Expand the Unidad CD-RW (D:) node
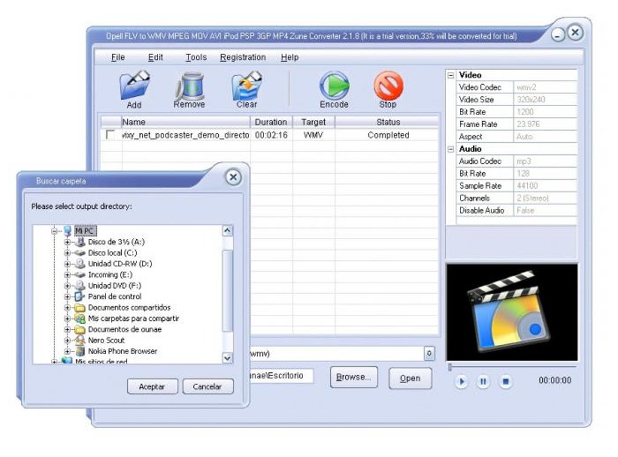Viewport: 618px width, 457px height. [x=67, y=264]
